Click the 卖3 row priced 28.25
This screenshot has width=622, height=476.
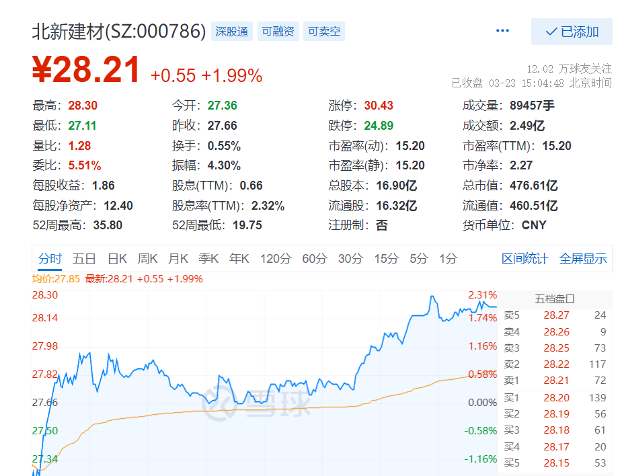coord(555,348)
